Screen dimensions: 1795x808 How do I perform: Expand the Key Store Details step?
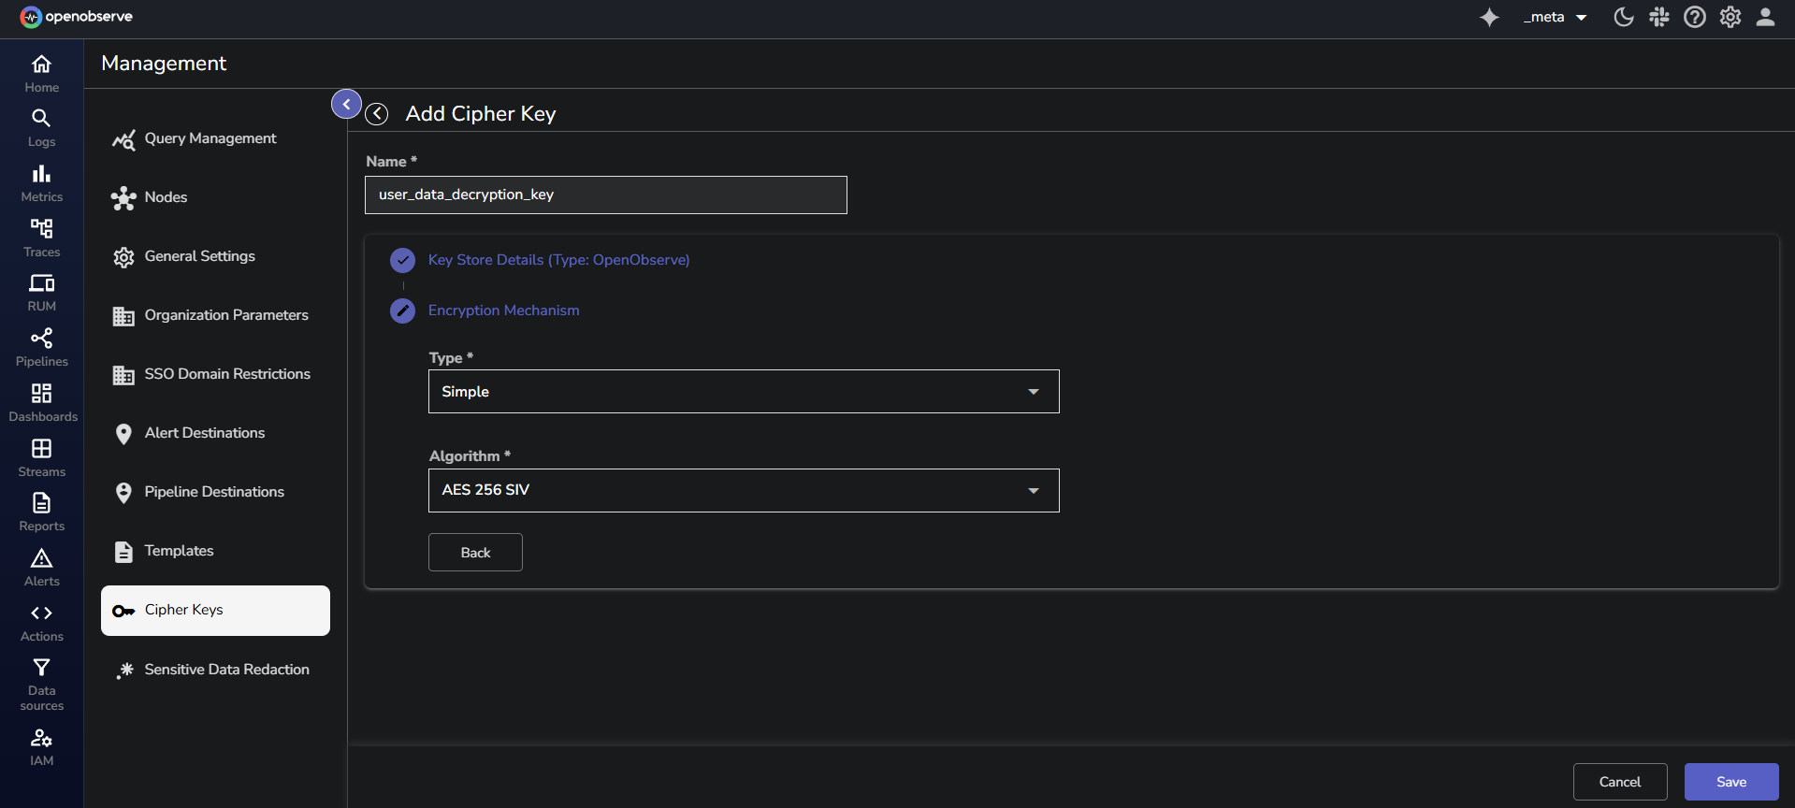coord(557,260)
